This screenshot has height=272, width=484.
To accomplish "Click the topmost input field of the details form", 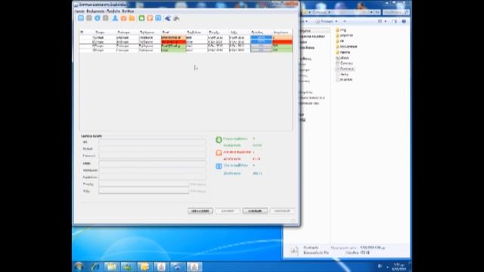I will tap(153, 142).
